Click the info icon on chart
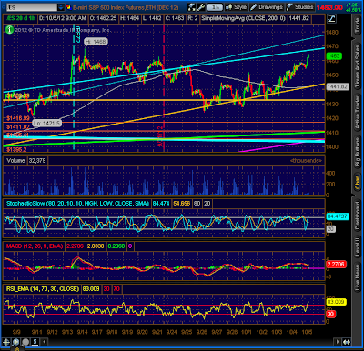 pos(9,29)
